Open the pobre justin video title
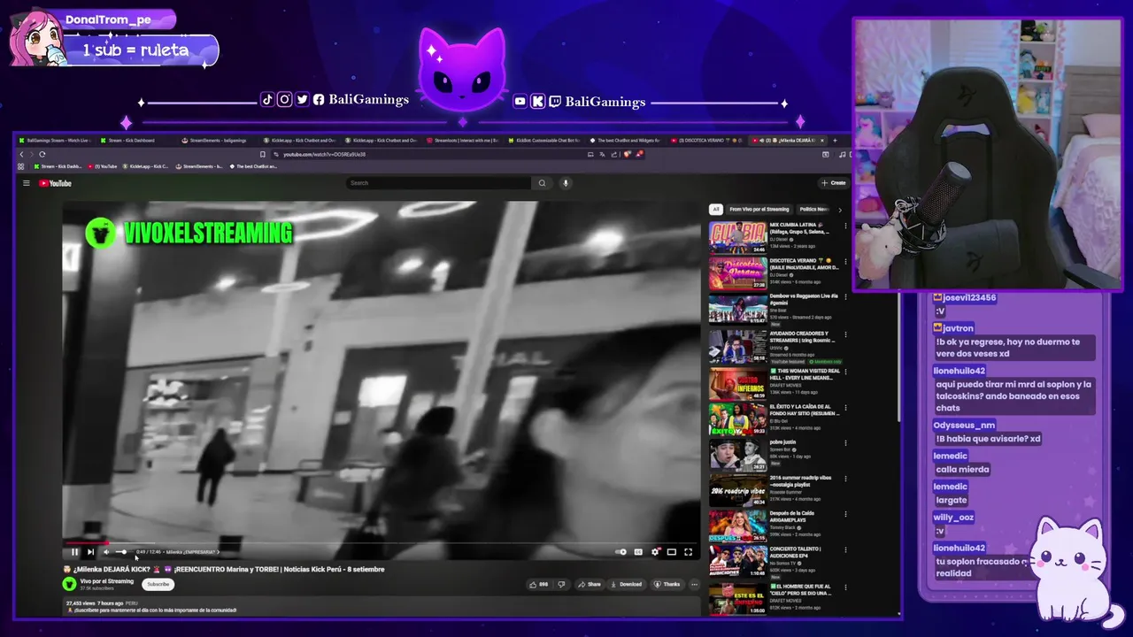This screenshot has height=637, width=1133. pos(782,441)
